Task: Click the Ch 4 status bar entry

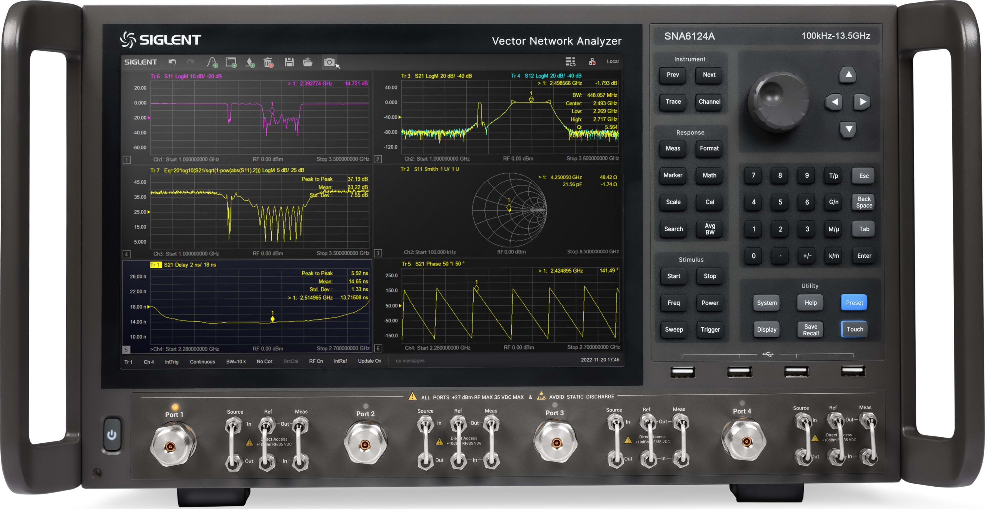Action: [149, 362]
